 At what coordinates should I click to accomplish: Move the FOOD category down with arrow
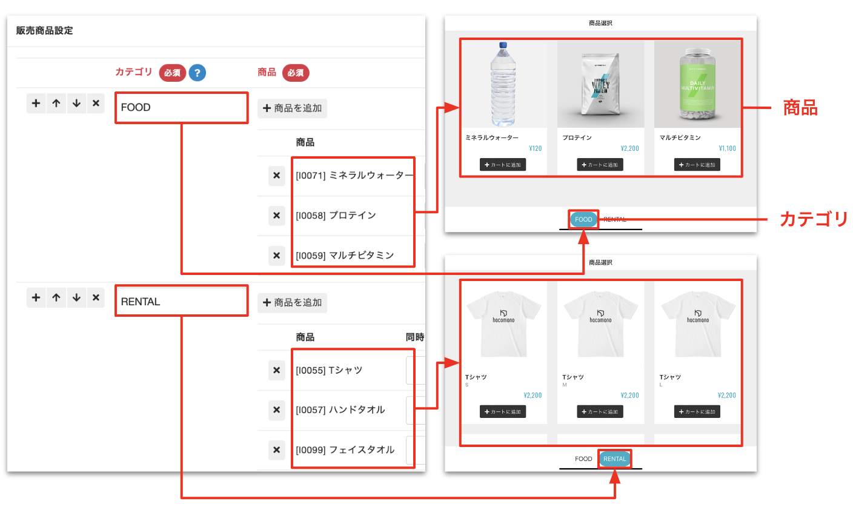pos(76,104)
